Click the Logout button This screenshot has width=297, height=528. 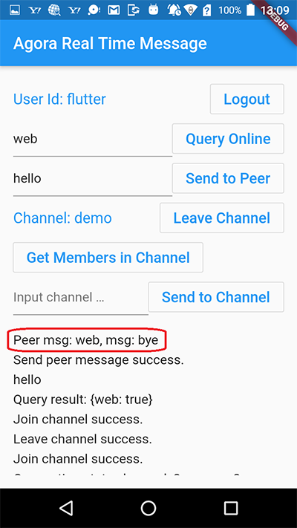click(x=247, y=99)
